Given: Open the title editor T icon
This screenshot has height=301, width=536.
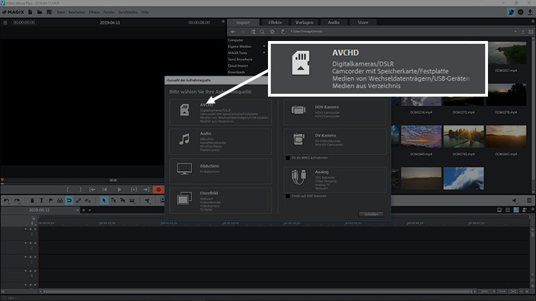Looking at the screenshot, I should point(41,201).
